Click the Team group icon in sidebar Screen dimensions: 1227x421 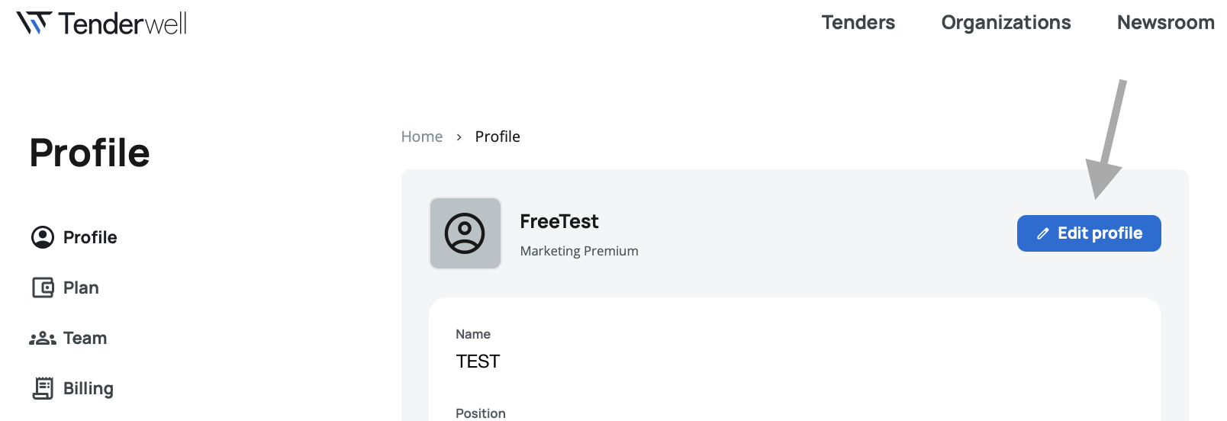(43, 338)
